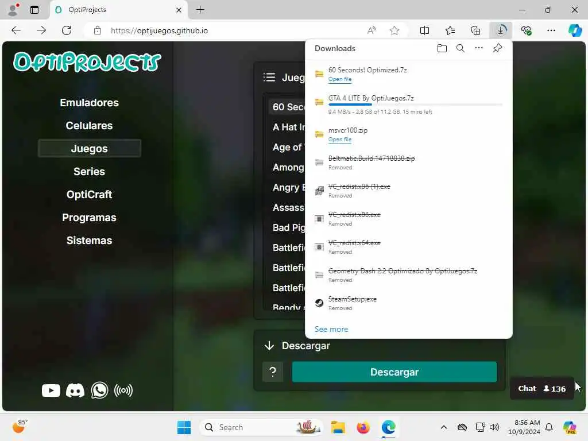Select Programas in the sidebar

pos(89,218)
